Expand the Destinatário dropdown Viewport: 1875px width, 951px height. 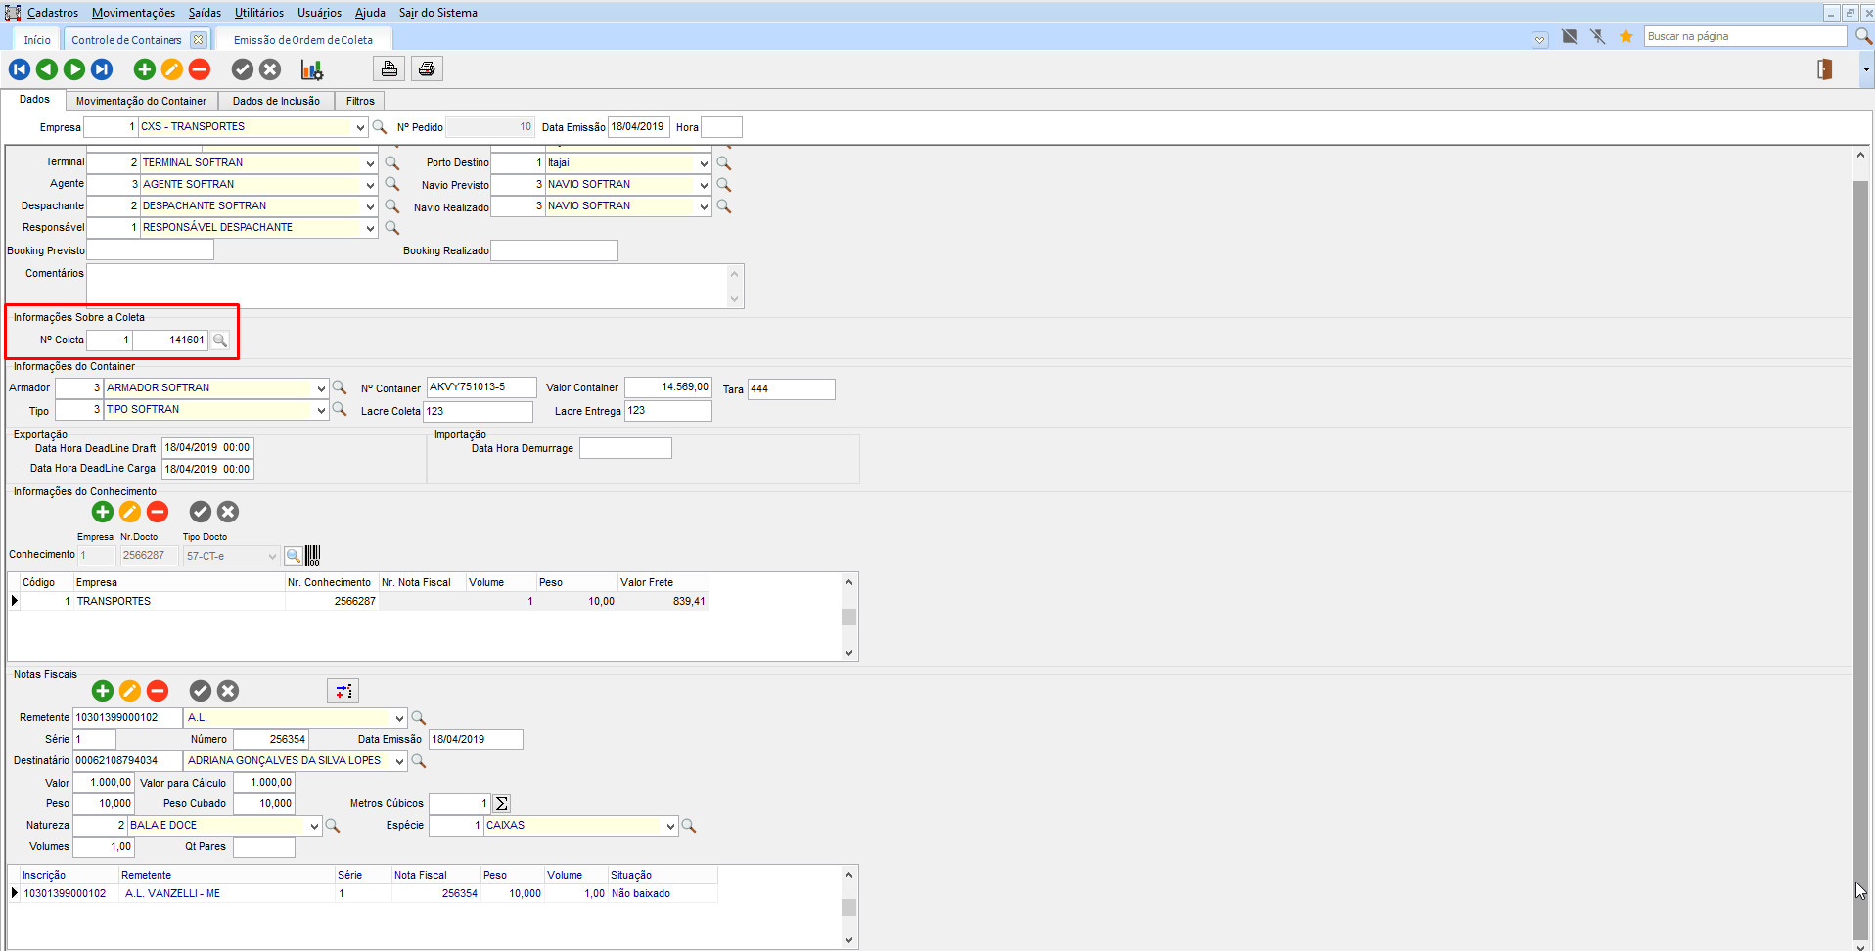click(x=399, y=761)
